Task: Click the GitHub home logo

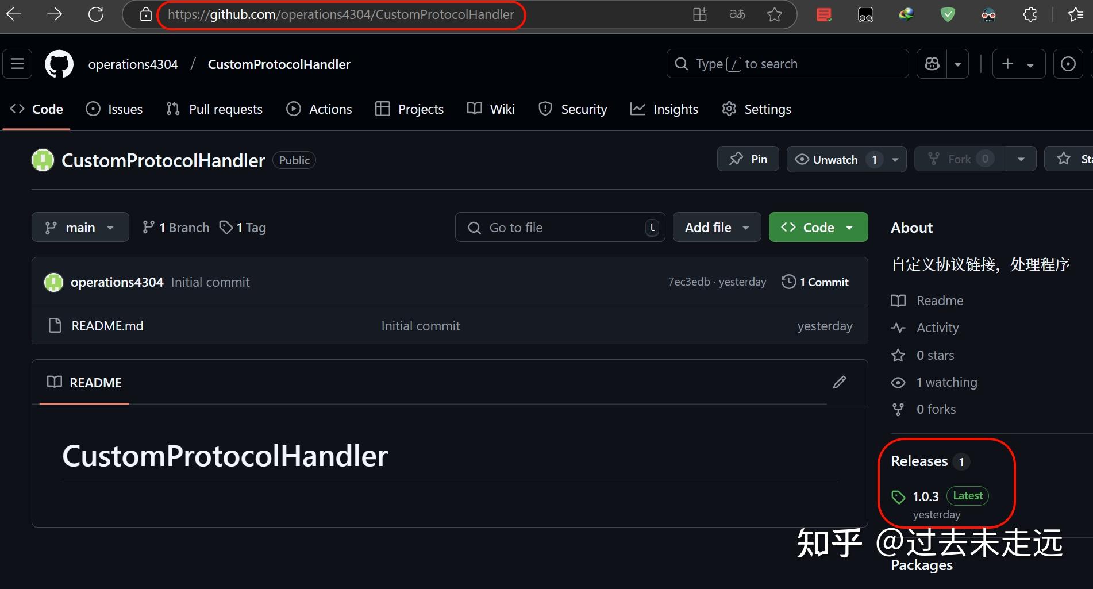Action: [x=58, y=64]
